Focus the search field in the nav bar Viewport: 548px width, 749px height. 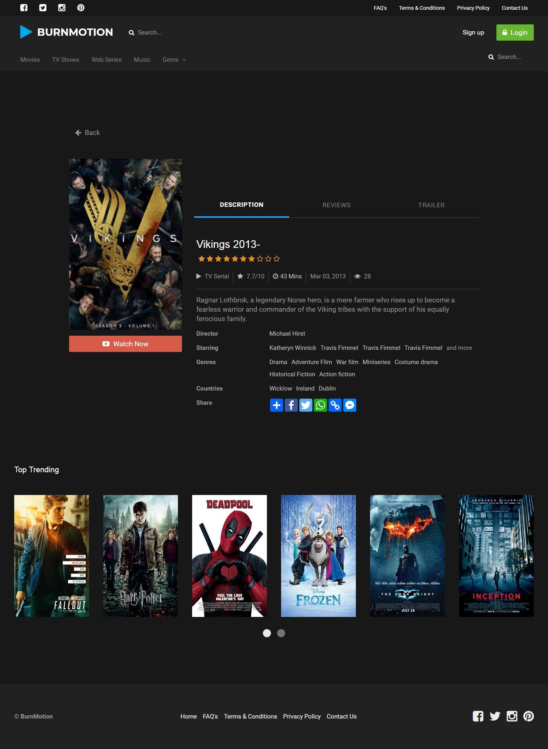[x=509, y=57]
